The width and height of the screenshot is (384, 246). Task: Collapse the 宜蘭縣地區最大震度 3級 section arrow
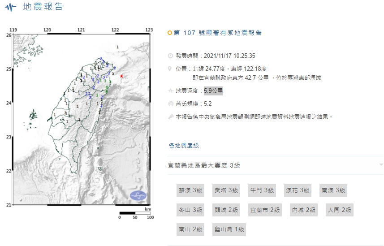[x=381, y=165]
